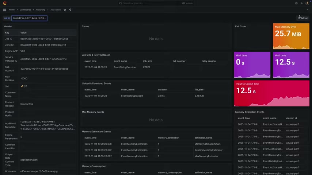This screenshot has width=312, height=175.
Task: Open the Grafana home logo
Action: click(x=5, y=3)
